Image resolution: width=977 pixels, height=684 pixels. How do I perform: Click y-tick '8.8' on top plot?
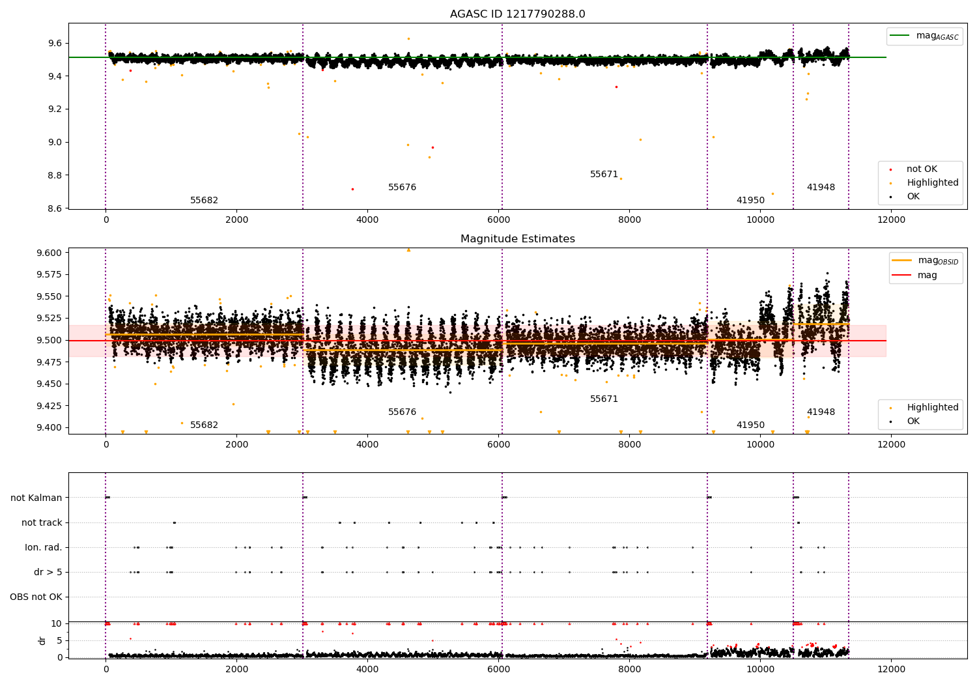pos(55,176)
